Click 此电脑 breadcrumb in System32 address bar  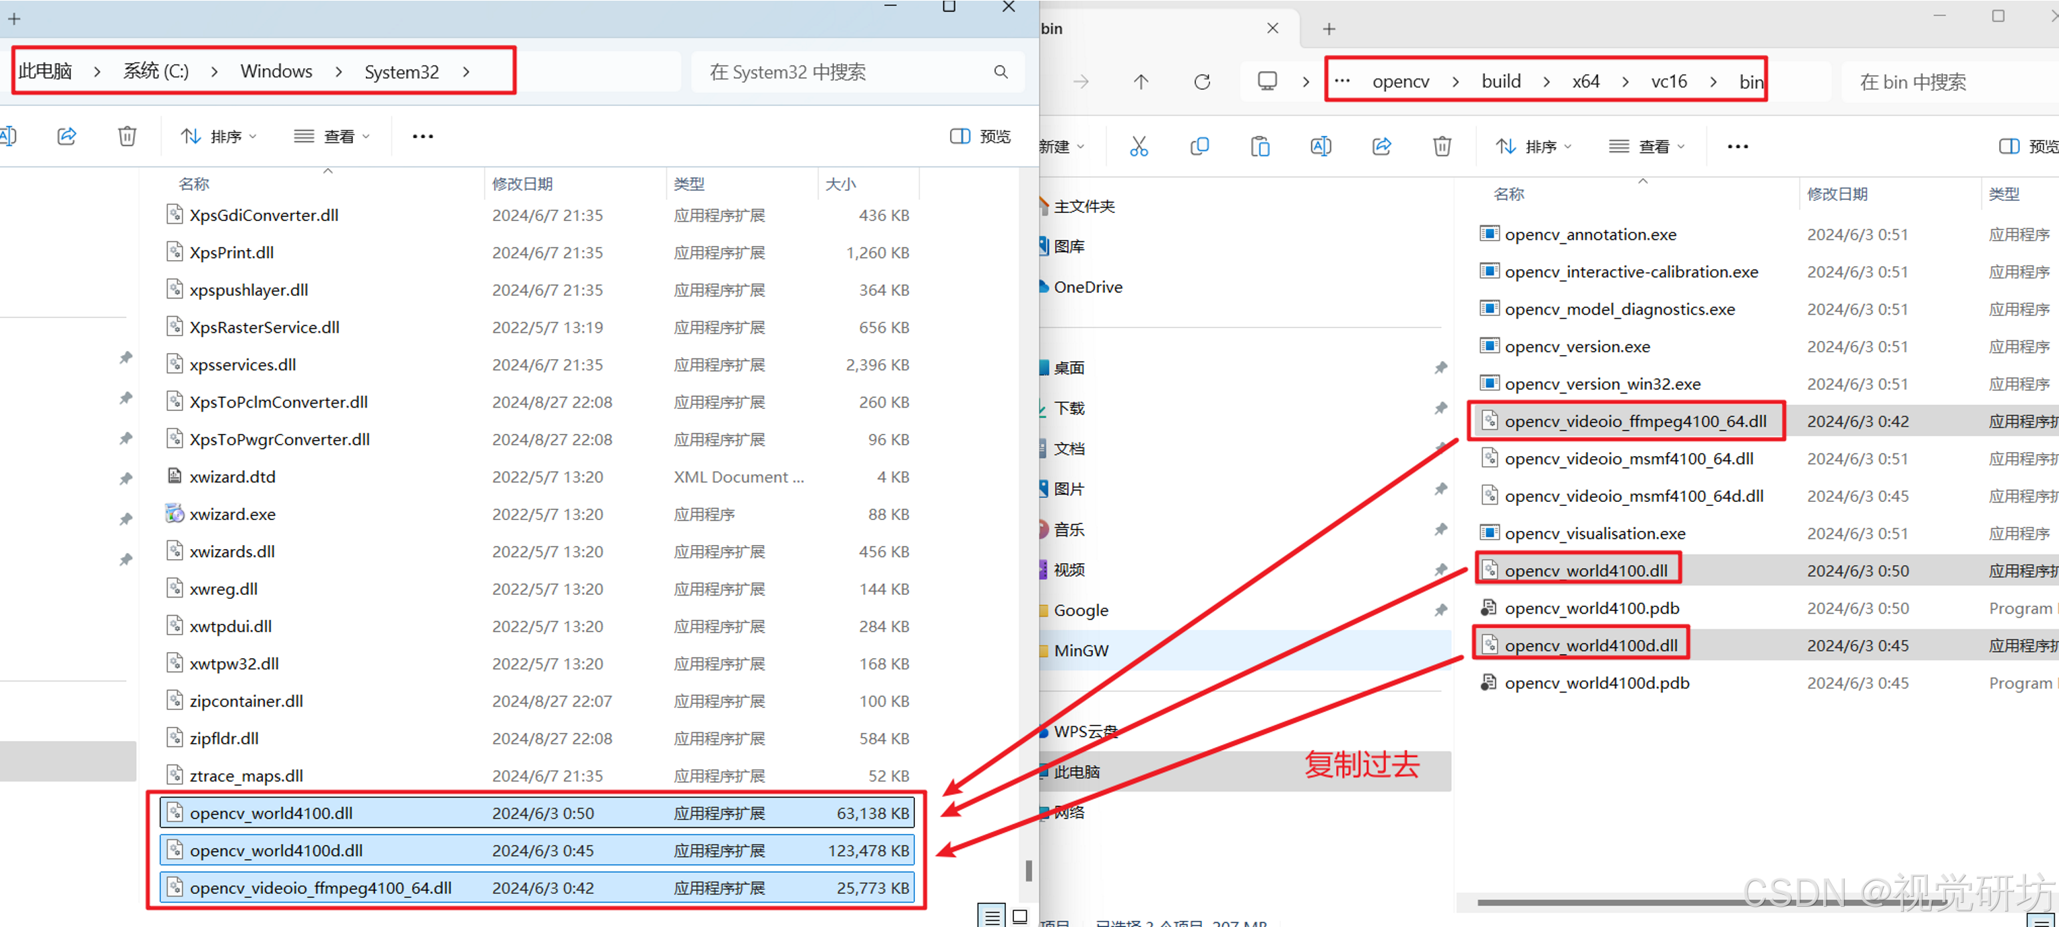click(46, 71)
